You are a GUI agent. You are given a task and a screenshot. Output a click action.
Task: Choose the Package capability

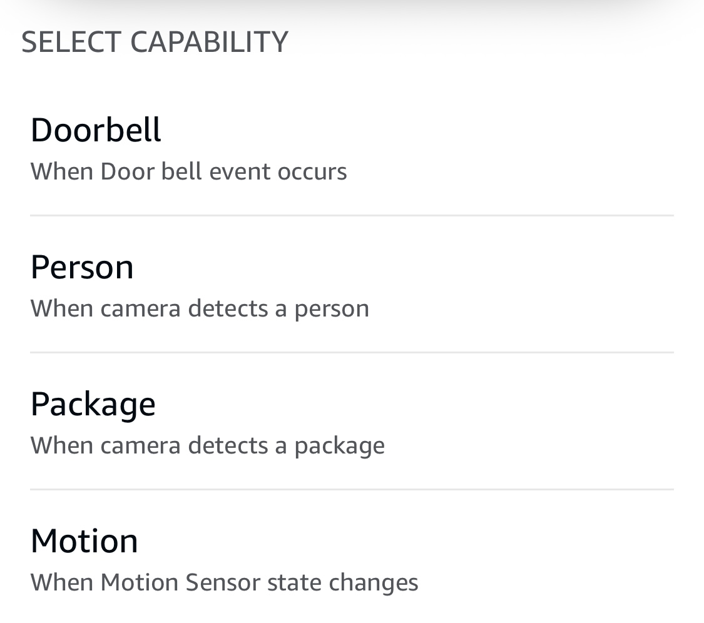(350, 422)
